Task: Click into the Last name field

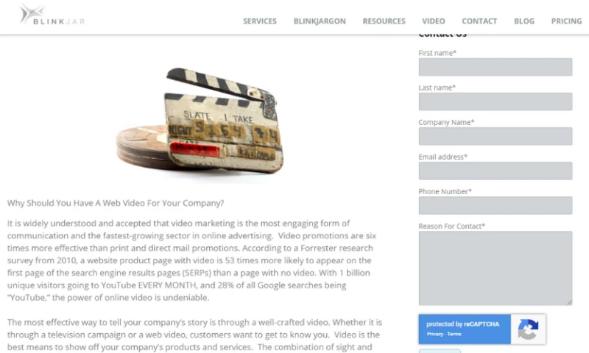Action: click(x=495, y=101)
